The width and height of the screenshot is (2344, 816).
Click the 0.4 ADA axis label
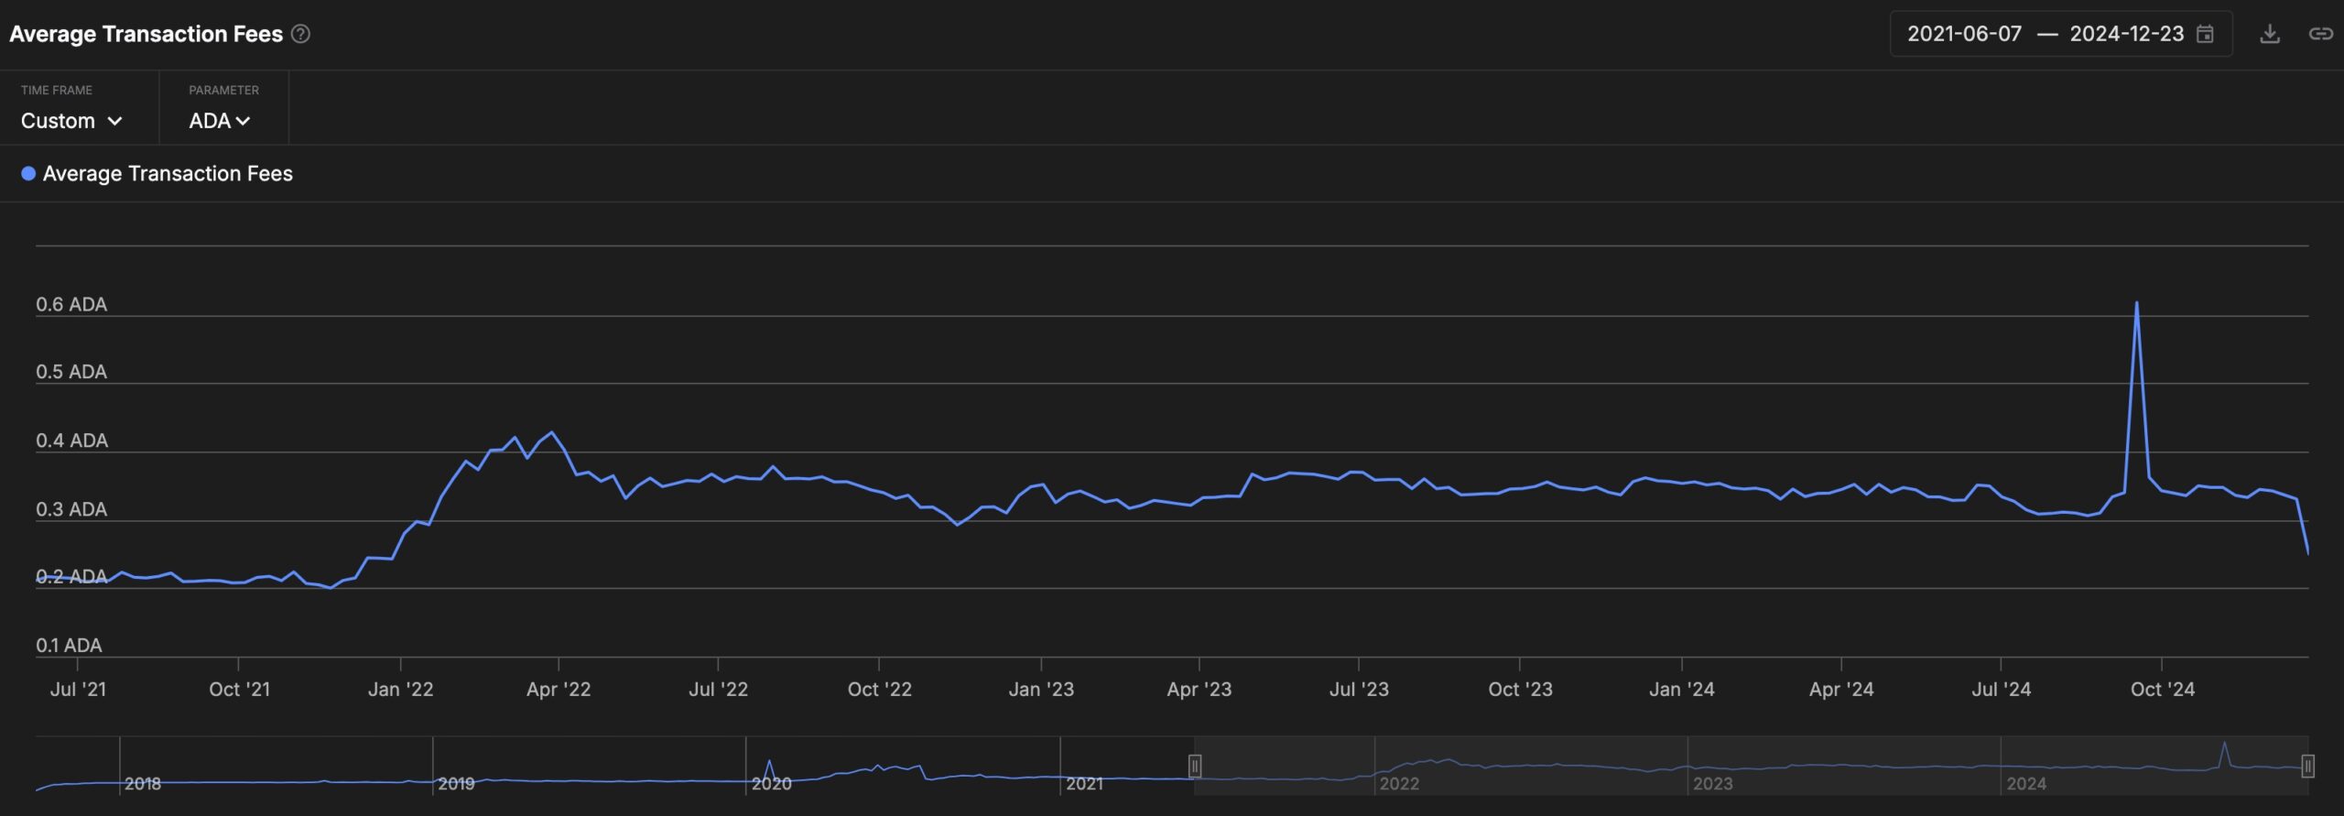coord(71,441)
